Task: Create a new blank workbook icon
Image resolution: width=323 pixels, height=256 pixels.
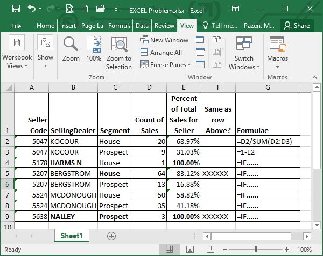Action: (85, 9)
